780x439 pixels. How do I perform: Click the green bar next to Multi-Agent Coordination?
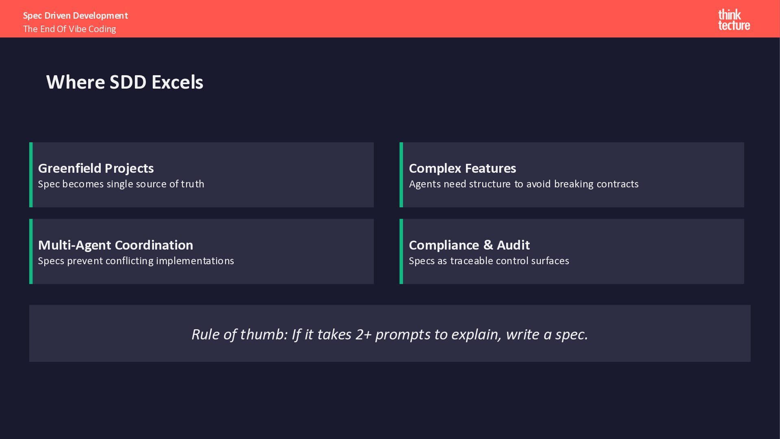(x=31, y=251)
